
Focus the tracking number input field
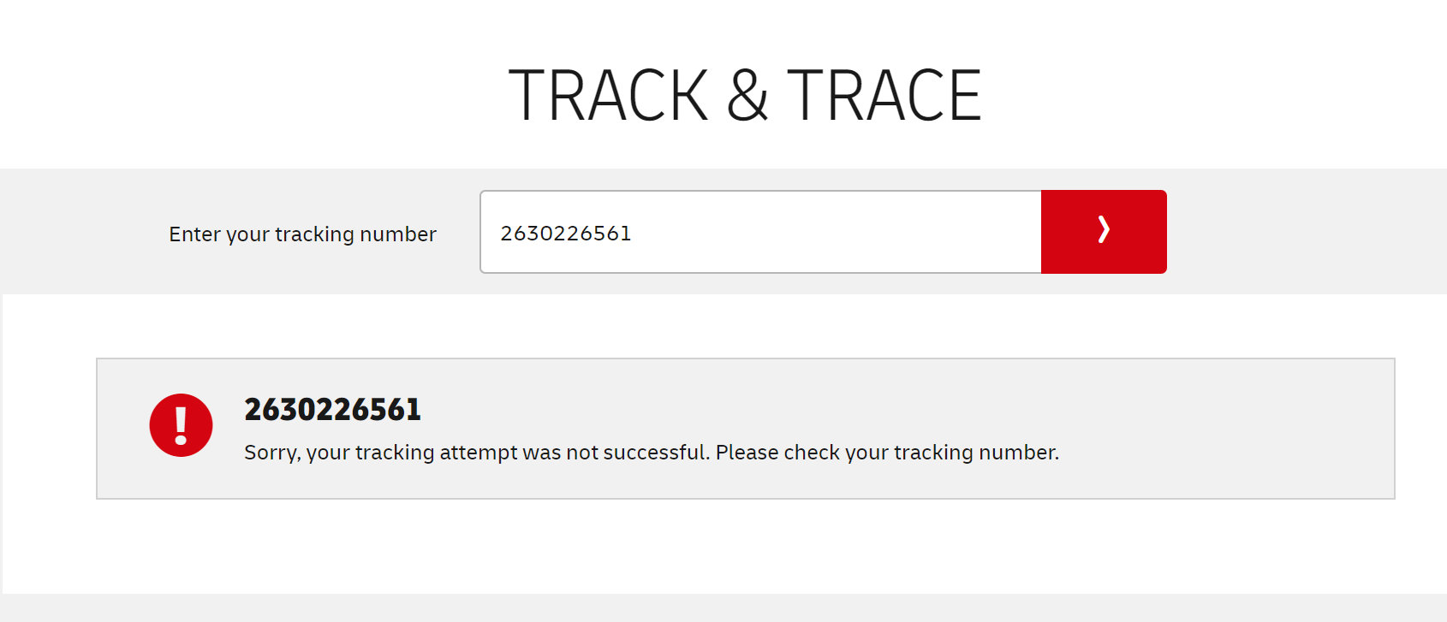760,232
